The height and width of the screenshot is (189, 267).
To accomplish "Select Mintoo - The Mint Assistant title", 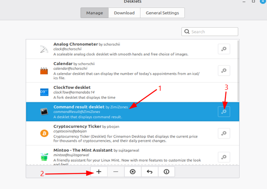I will pyautogui.click(x=83, y=150).
